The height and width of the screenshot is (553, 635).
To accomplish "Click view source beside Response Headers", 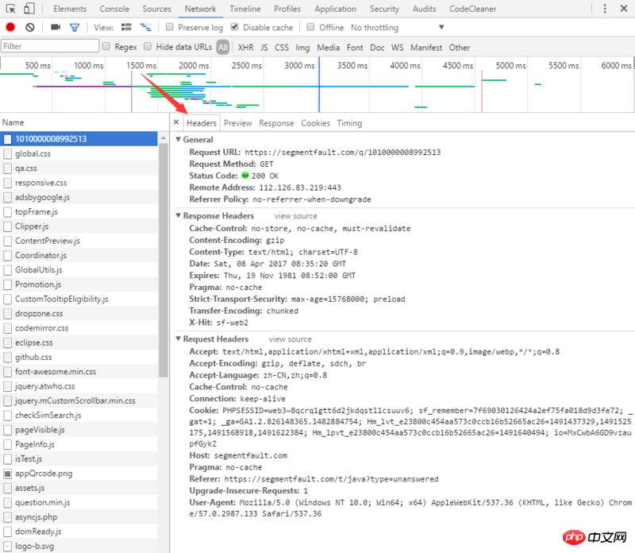I will (x=295, y=216).
